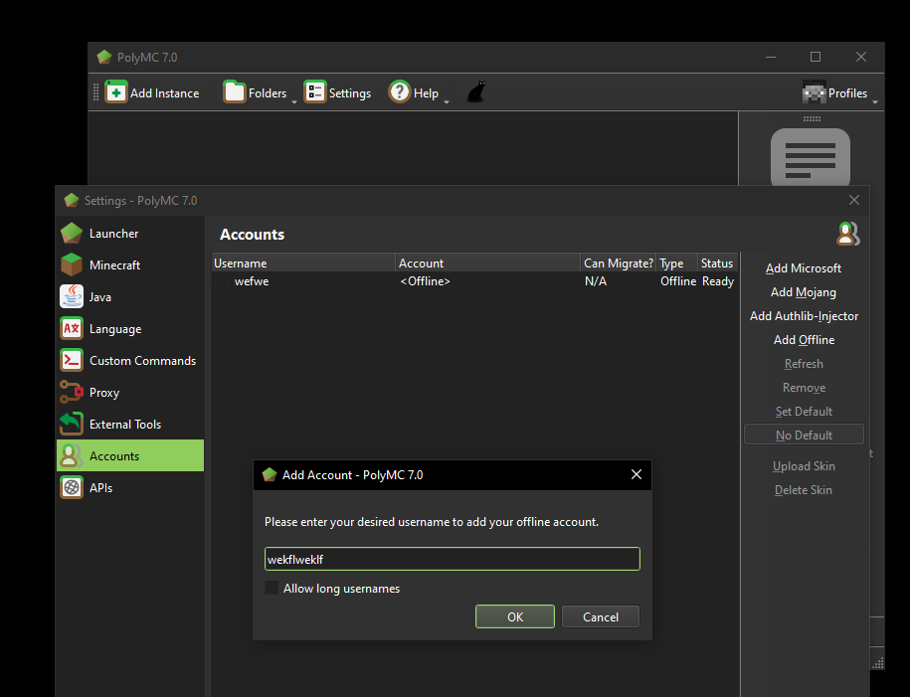Image resolution: width=910 pixels, height=697 pixels.
Task: Click the Status column header
Action: pyautogui.click(x=718, y=262)
